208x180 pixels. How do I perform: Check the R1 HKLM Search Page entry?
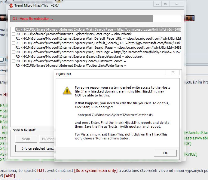point(13,47)
